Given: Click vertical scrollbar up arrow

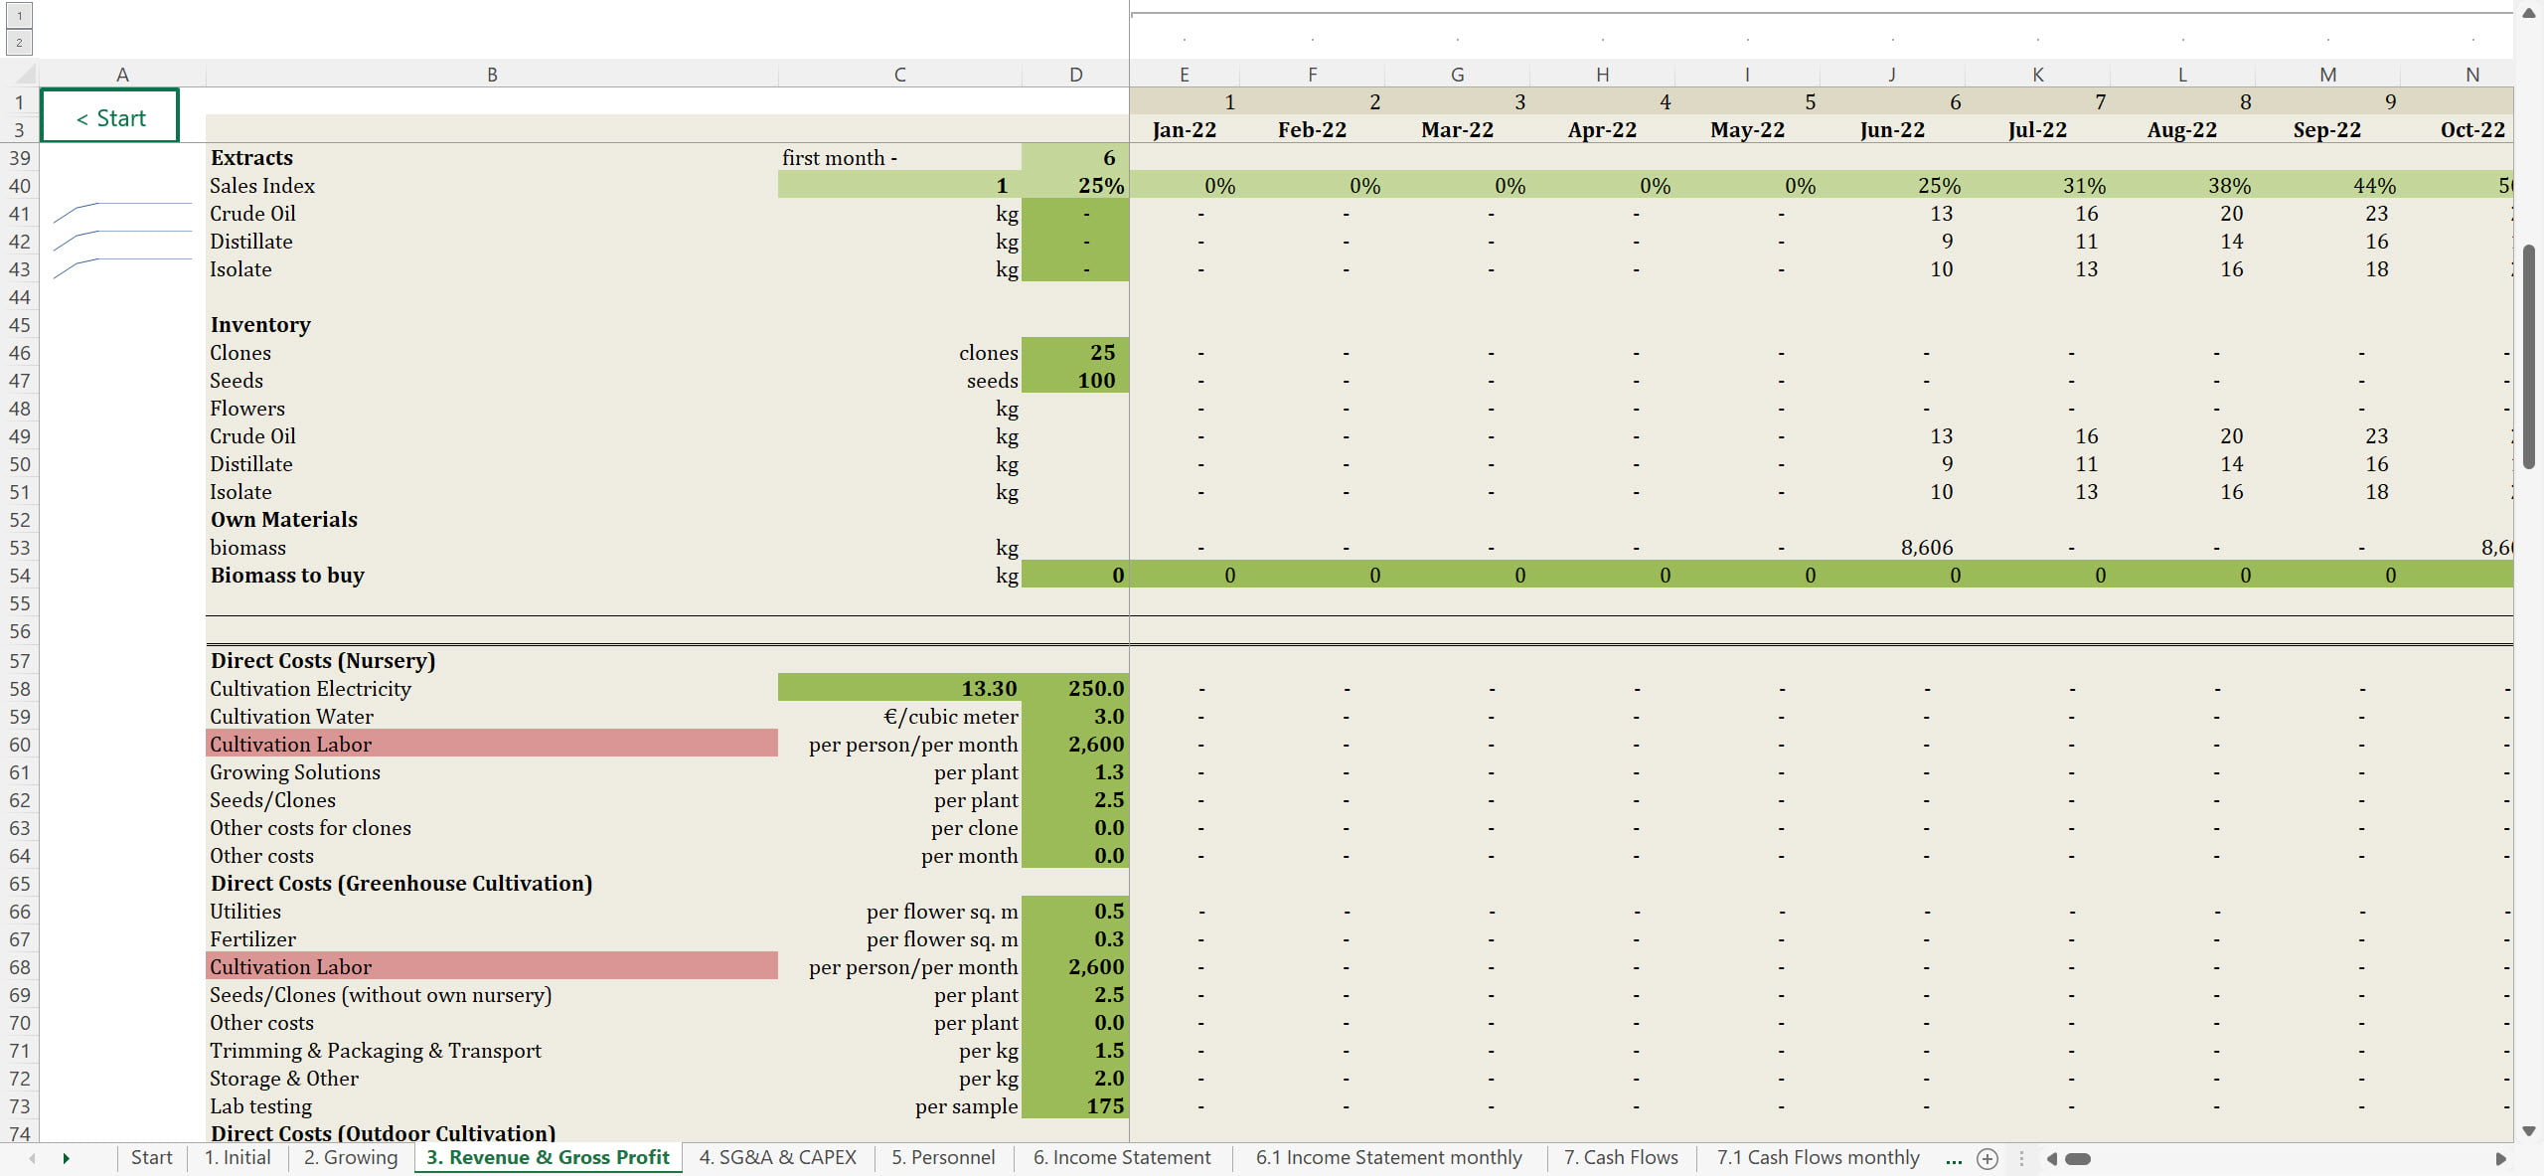Looking at the screenshot, I should [x=2529, y=14].
